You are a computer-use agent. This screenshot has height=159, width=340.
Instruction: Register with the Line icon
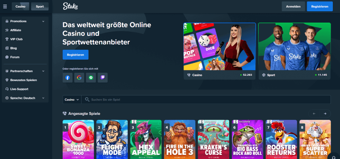[x=91, y=78]
